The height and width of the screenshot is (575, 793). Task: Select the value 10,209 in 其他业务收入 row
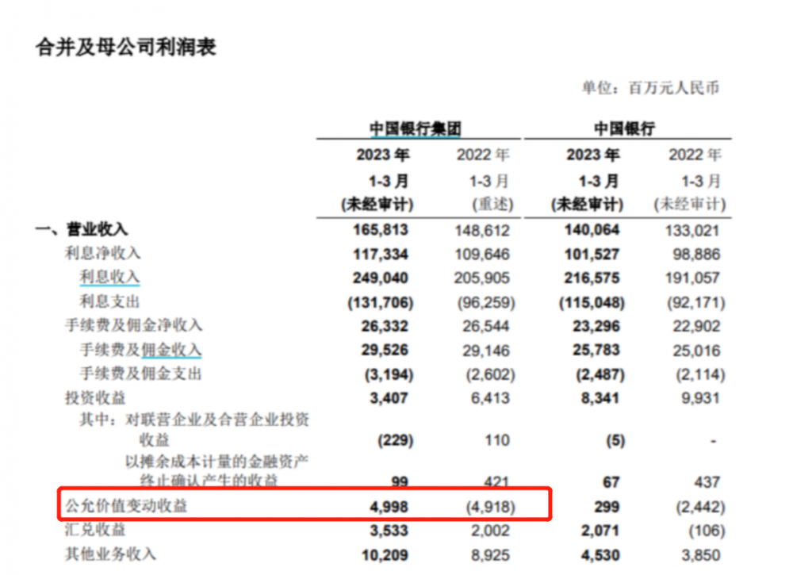pyautogui.click(x=385, y=554)
